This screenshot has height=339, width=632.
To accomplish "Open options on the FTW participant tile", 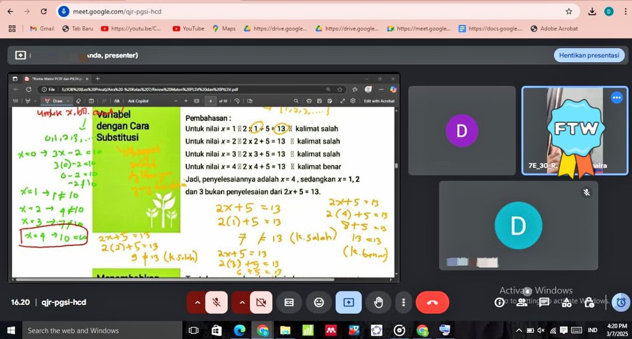I will coord(617,98).
